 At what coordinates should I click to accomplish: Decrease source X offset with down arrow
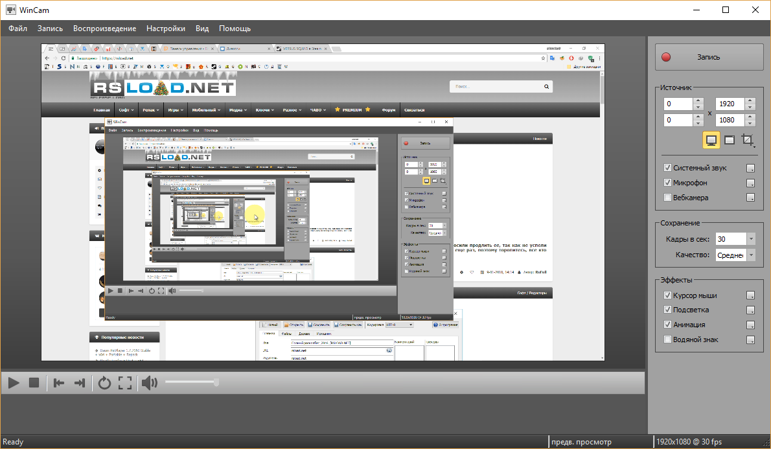[698, 107]
